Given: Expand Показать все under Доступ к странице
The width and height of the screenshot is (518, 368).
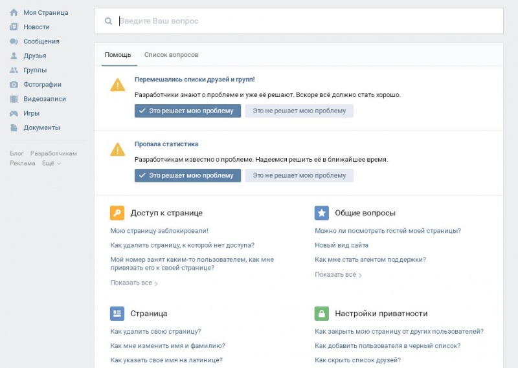Looking at the screenshot, I should tap(134, 283).
